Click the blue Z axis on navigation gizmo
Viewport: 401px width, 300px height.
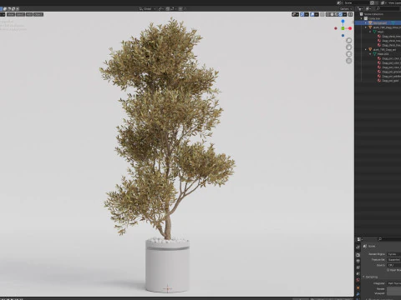tap(343, 22)
